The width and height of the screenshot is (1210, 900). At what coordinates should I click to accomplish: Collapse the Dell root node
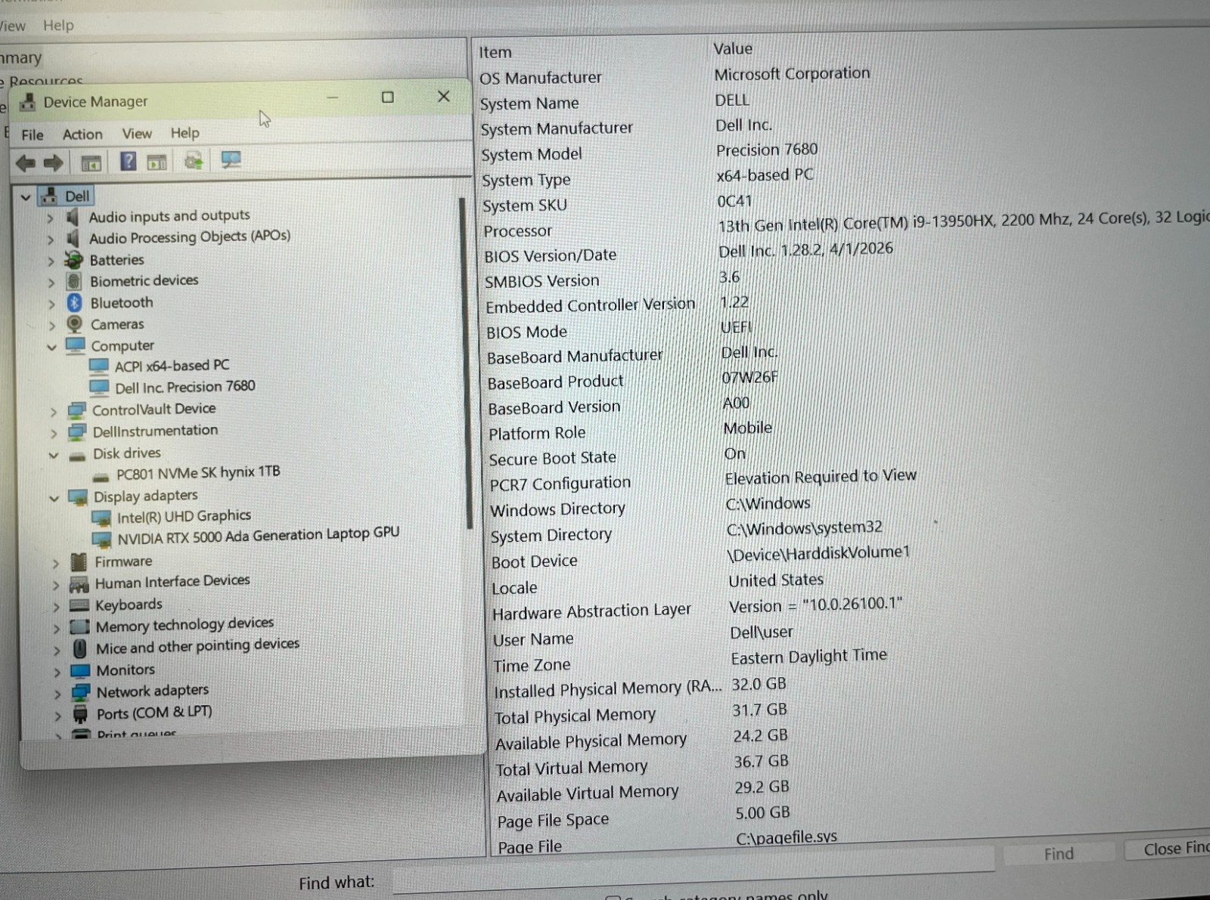coord(26,197)
